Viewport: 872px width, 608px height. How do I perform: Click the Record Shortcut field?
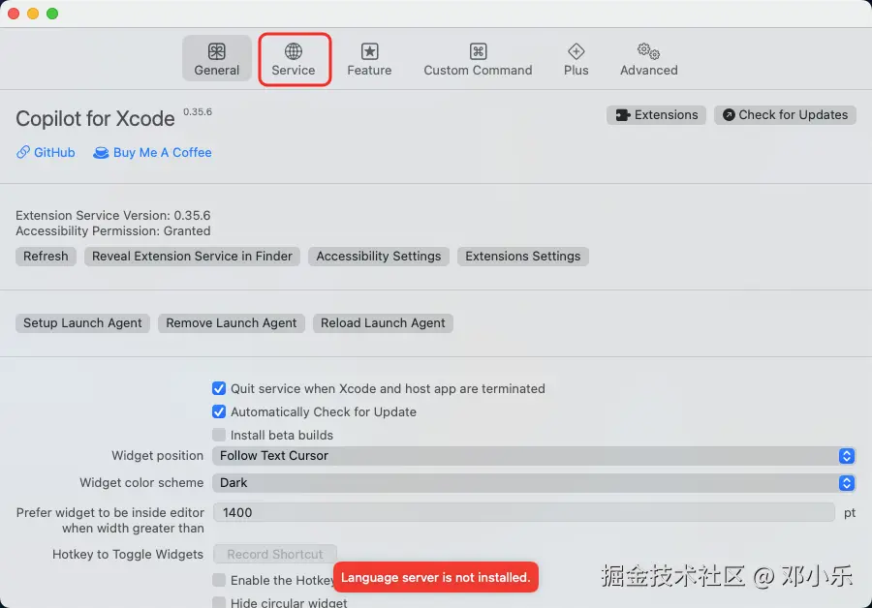tap(275, 554)
